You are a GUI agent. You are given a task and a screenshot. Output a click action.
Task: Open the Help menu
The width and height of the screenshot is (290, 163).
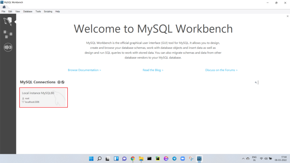click(x=58, y=12)
